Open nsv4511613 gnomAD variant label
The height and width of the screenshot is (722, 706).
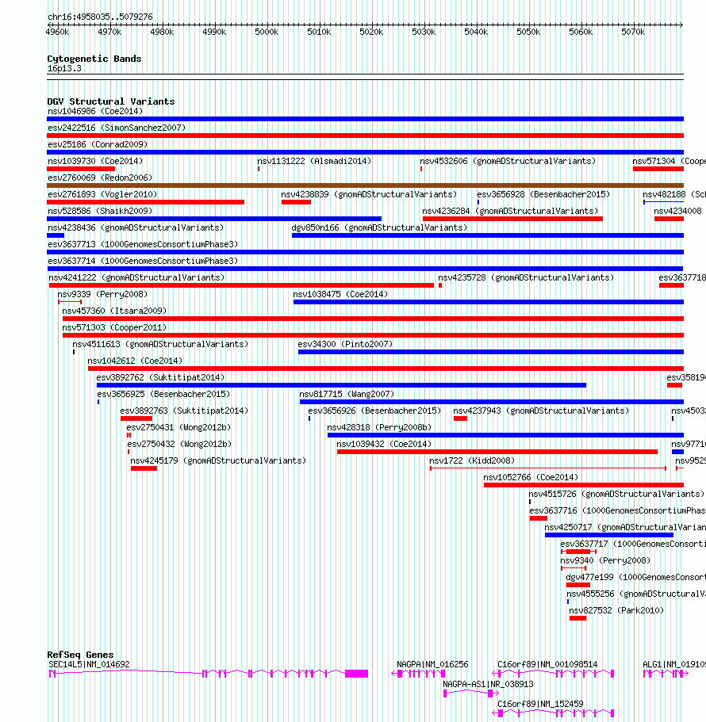[160, 344]
